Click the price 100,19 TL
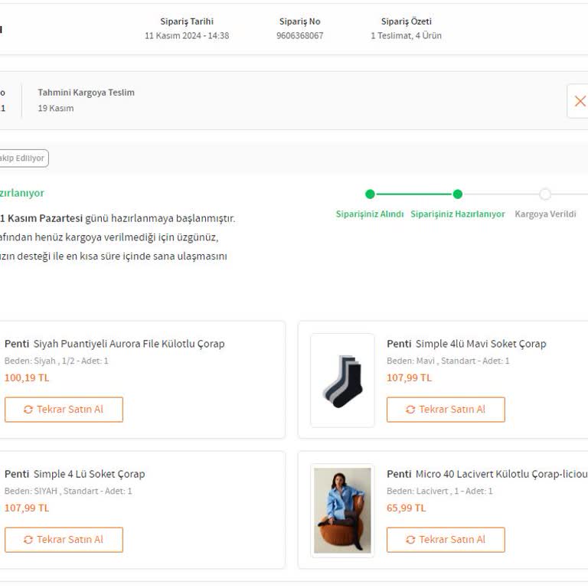The image size is (588, 588). tap(27, 377)
